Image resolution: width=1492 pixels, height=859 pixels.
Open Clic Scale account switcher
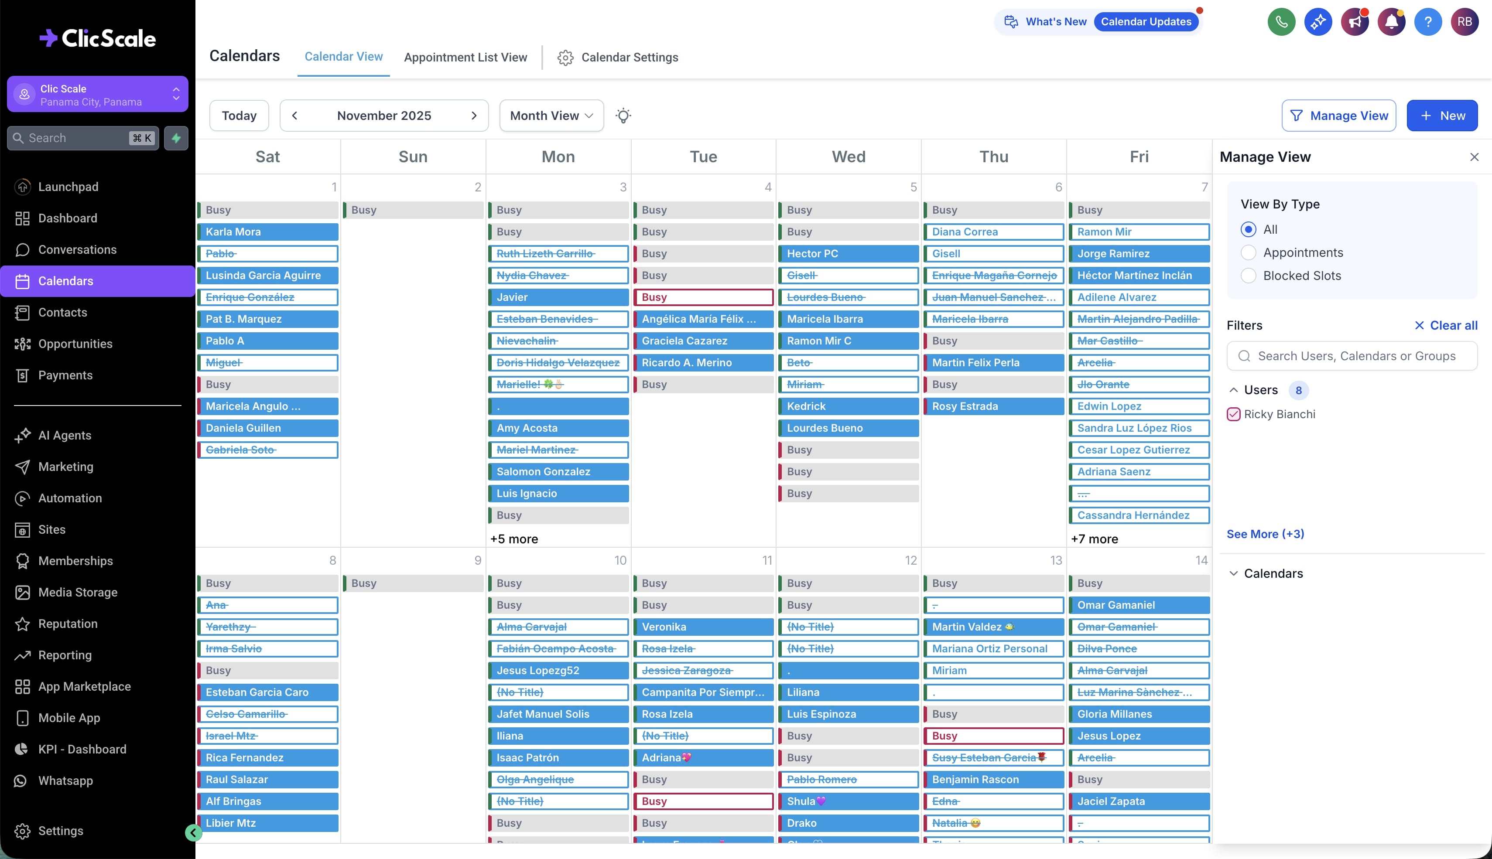[97, 94]
